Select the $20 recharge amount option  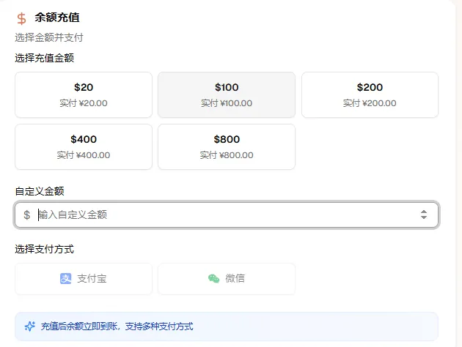click(84, 95)
